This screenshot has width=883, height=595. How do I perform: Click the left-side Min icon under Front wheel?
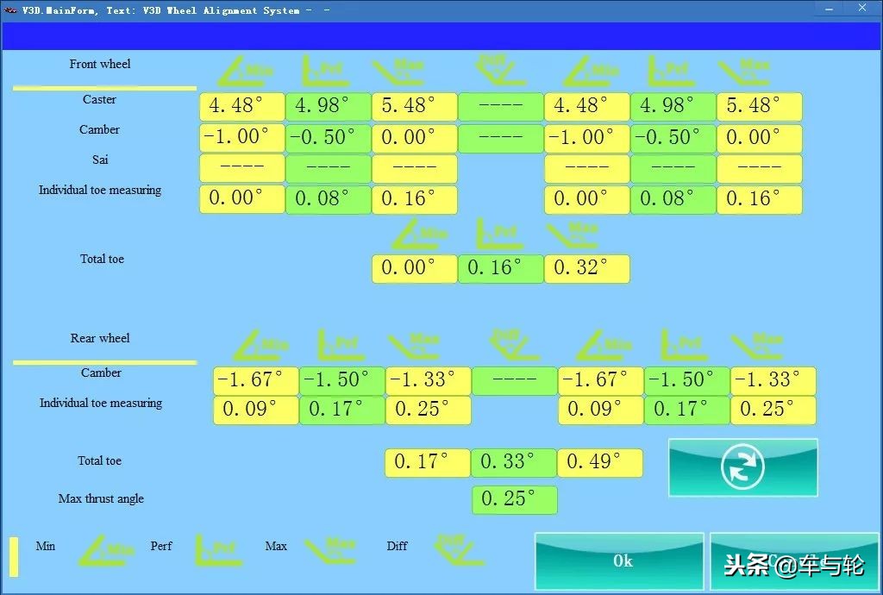click(244, 71)
